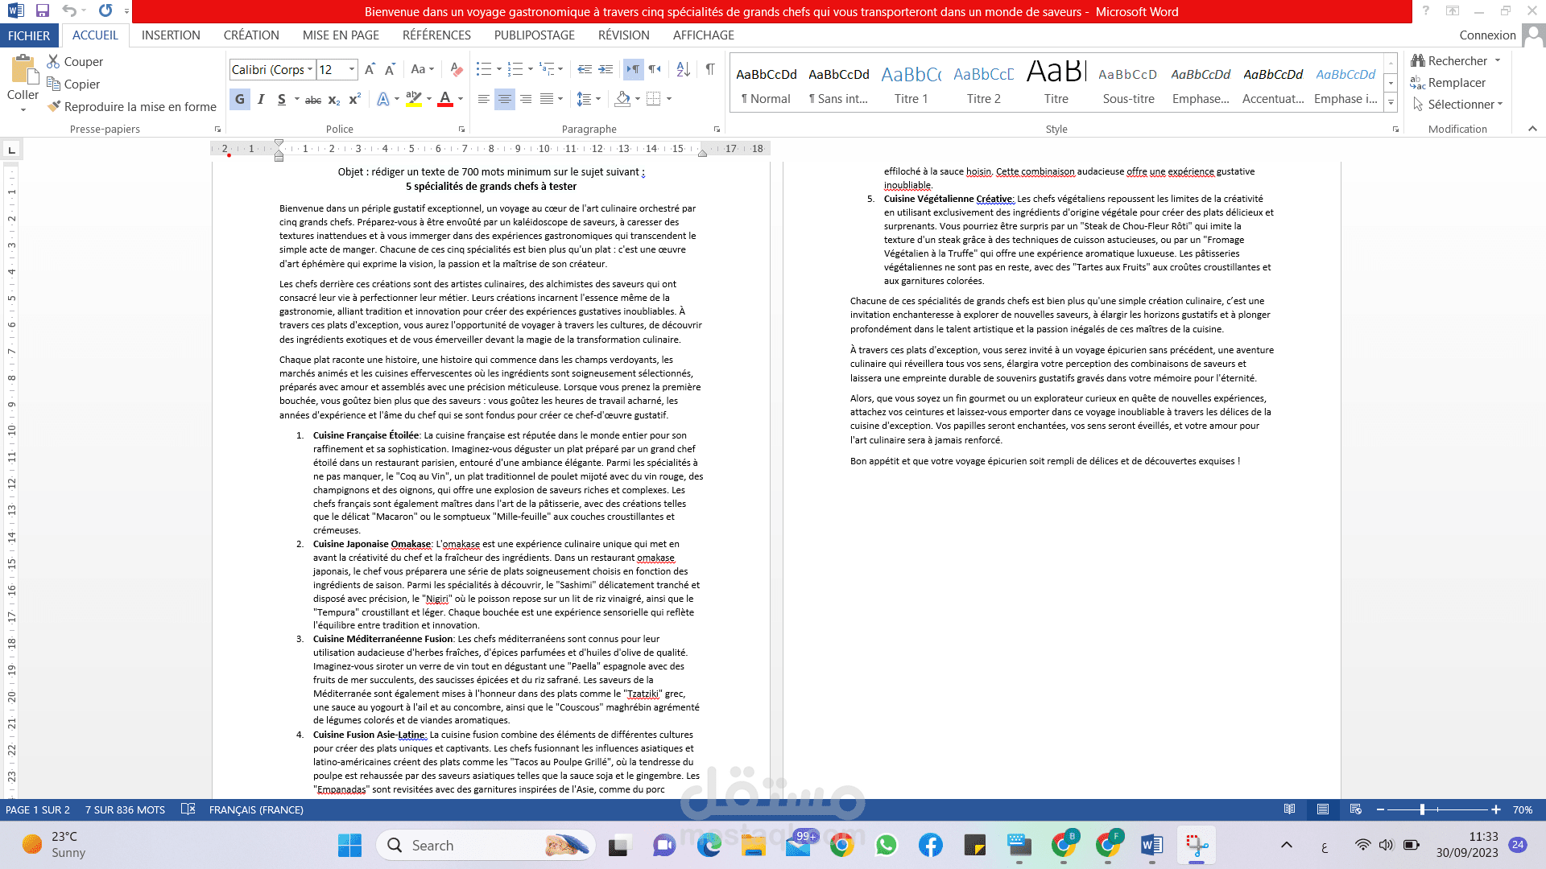Open the font size dropdown
This screenshot has width=1546, height=869.
(352, 70)
